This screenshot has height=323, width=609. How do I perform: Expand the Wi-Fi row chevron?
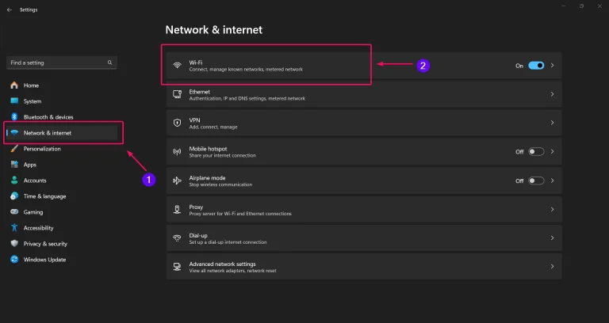click(x=552, y=66)
